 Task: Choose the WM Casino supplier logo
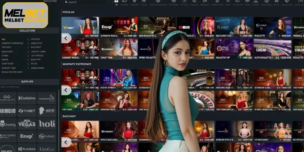[x=46, y=136]
